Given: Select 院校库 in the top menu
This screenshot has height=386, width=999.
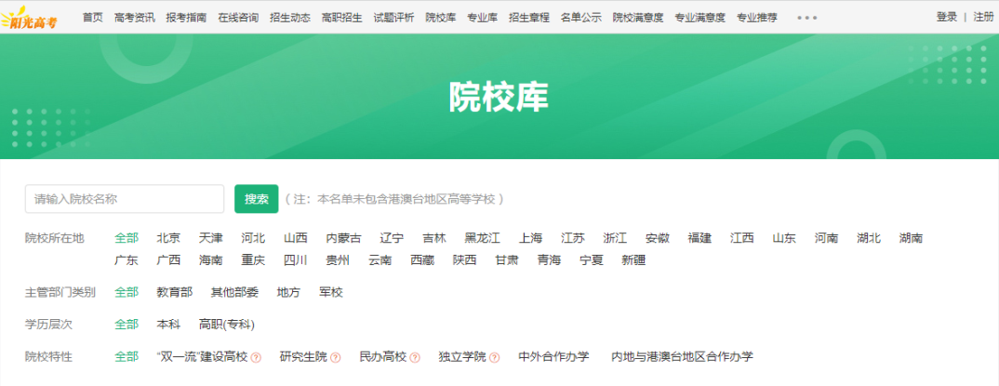Looking at the screenshot, I should coord(441,17).
